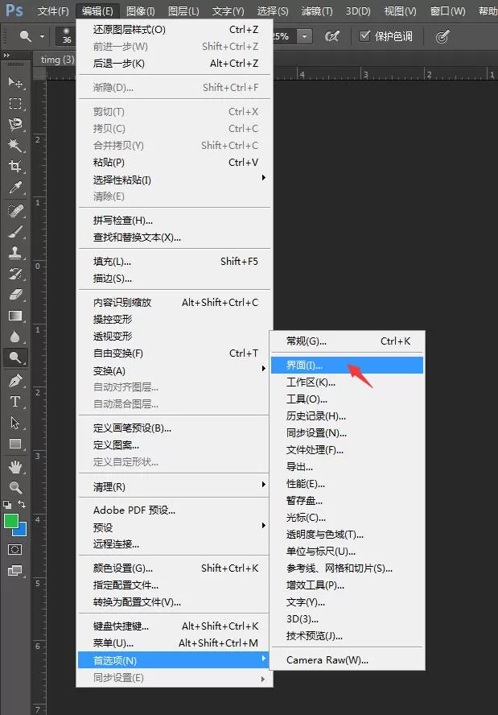Choose 后退一步(K) menu entry
Image resolution: width=498 pixels, height=715 pixels.
(175, 64)
